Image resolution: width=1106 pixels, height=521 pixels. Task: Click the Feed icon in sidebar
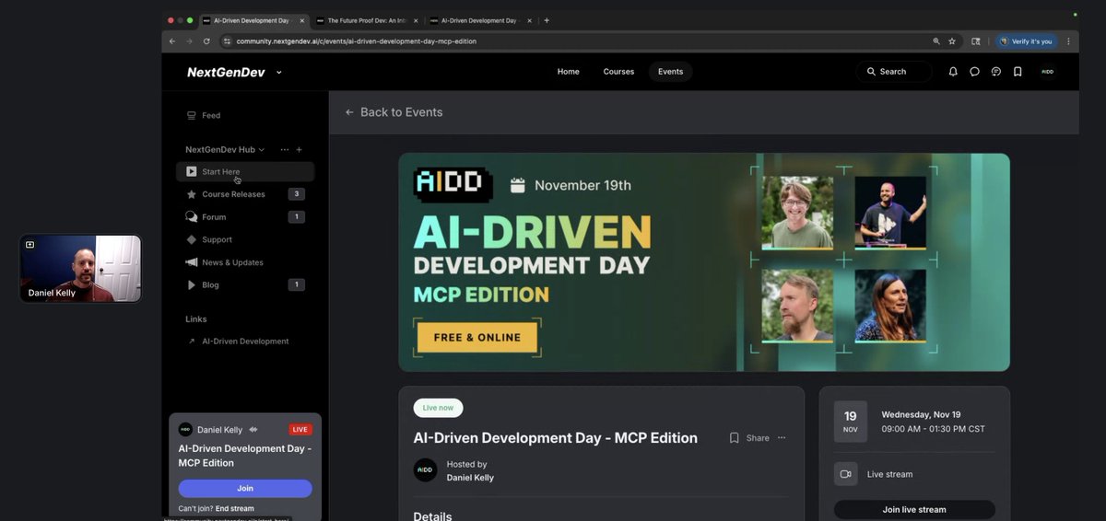coord(191,116)
